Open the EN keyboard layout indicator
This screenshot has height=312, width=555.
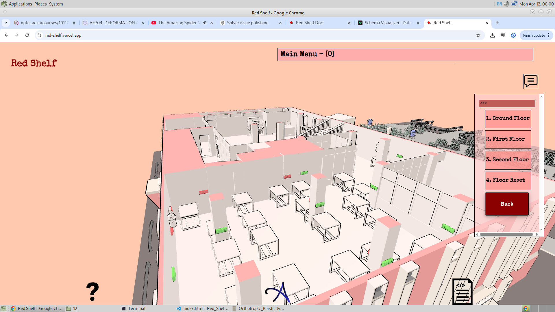point(499,4)
